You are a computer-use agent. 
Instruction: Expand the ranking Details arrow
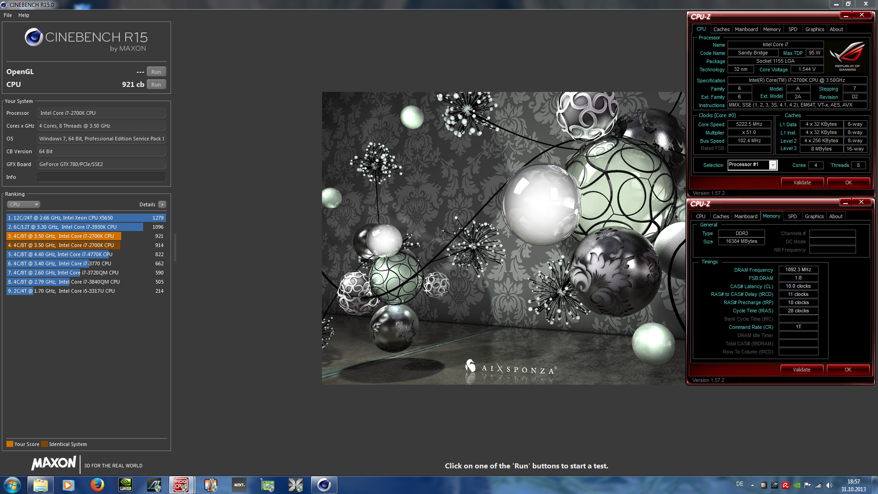pyautogui.click(x=162, y=204)
